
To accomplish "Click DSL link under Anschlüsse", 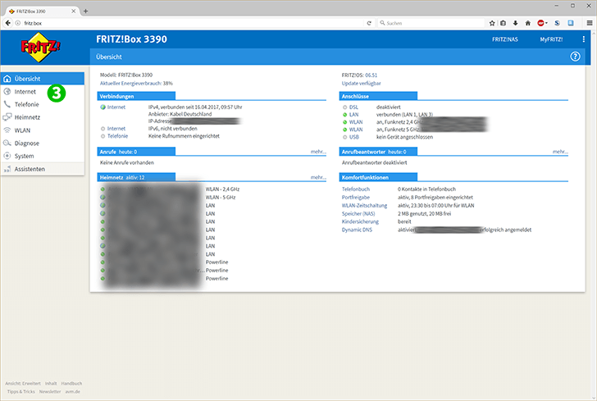I will (353, 107).
